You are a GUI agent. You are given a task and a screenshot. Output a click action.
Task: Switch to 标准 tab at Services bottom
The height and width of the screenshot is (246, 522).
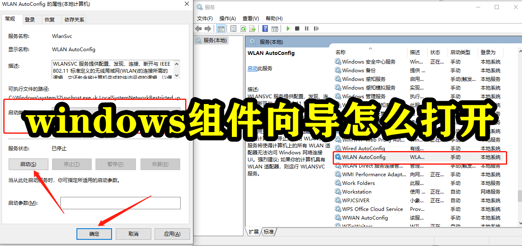click(x=269, y=232)
